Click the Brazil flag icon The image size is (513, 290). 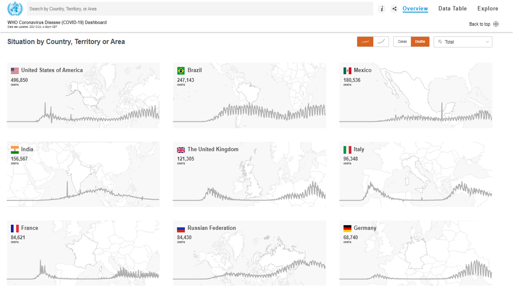181,71
